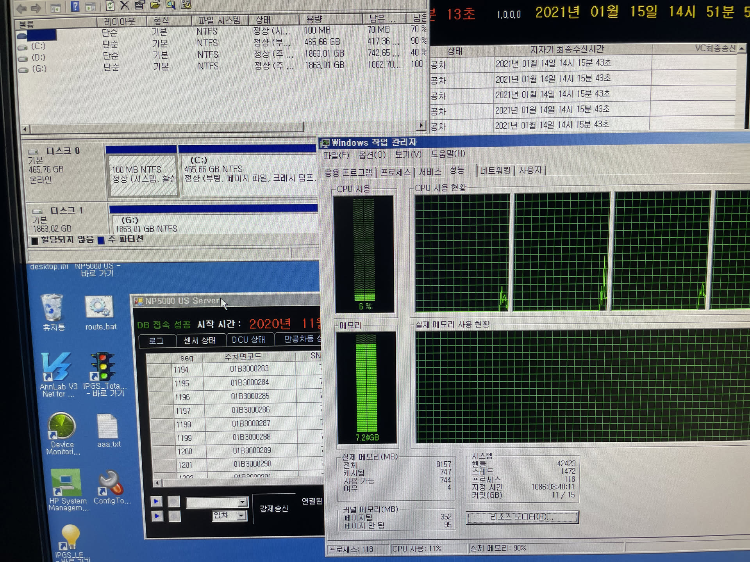
Task: Click the open folder toolbar icon
Action: click(155, 5)
